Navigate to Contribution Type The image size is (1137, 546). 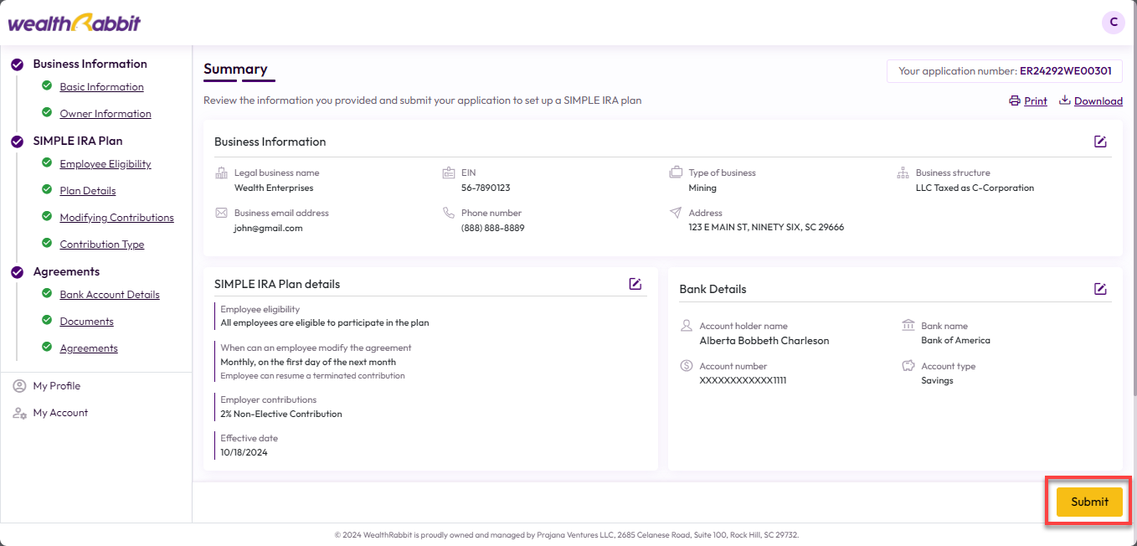[102, 245]
